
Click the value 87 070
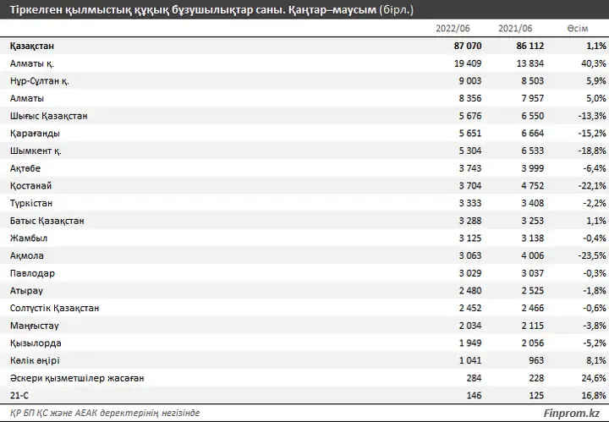point(467,46)
